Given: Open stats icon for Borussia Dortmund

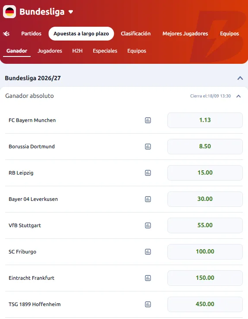Looking at the screenshot, I should click(148, 147).
